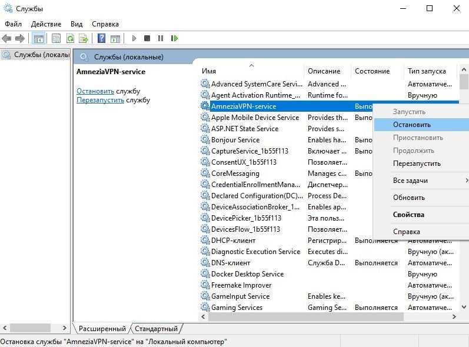Click the vertical scrollbar thumb of the service list
Screen dimensions: 469x347
tap(464, 82)
